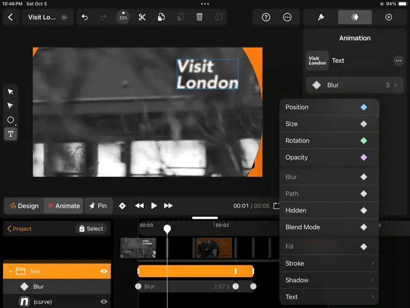
Task: Toggle the Blend Mode keyframe diamond
Action: 364,227
